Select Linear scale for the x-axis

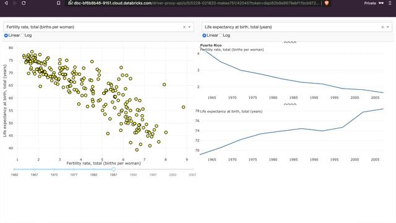(6, 35)
